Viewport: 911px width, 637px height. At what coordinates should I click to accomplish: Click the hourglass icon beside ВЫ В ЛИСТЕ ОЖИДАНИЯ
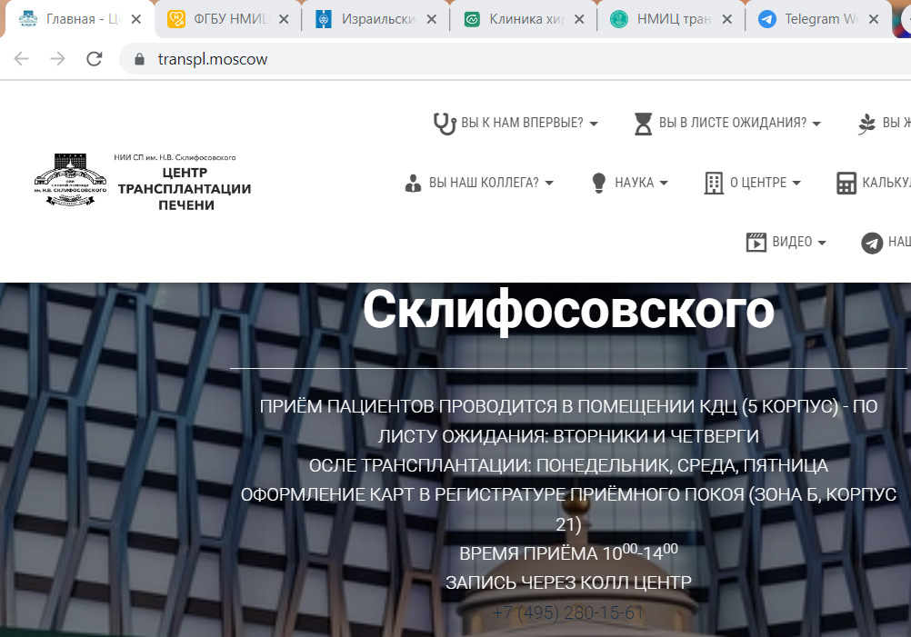point(643,123)
